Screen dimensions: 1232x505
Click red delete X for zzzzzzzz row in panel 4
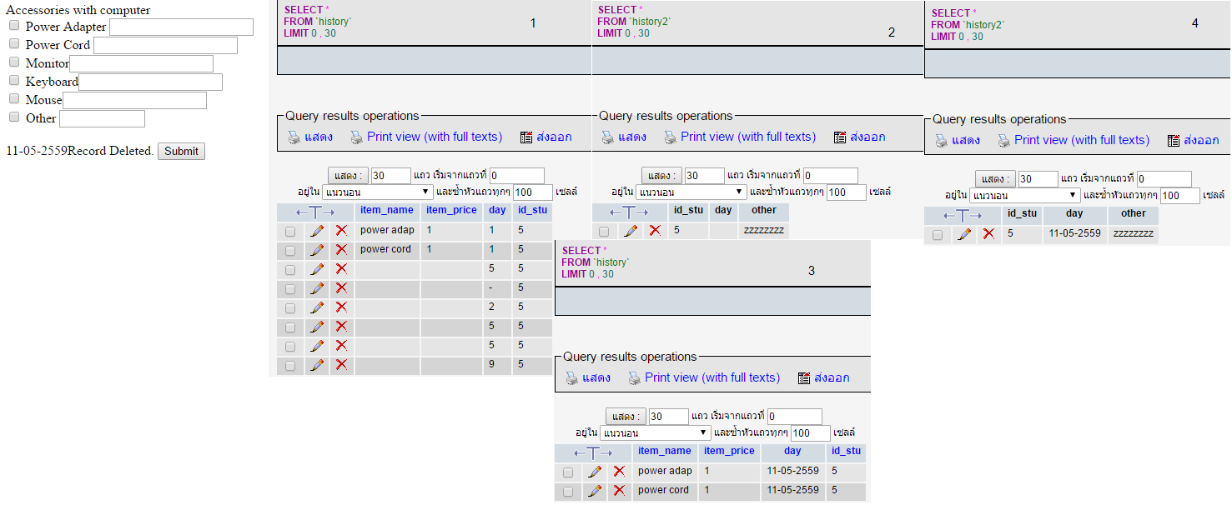[988, 234]
